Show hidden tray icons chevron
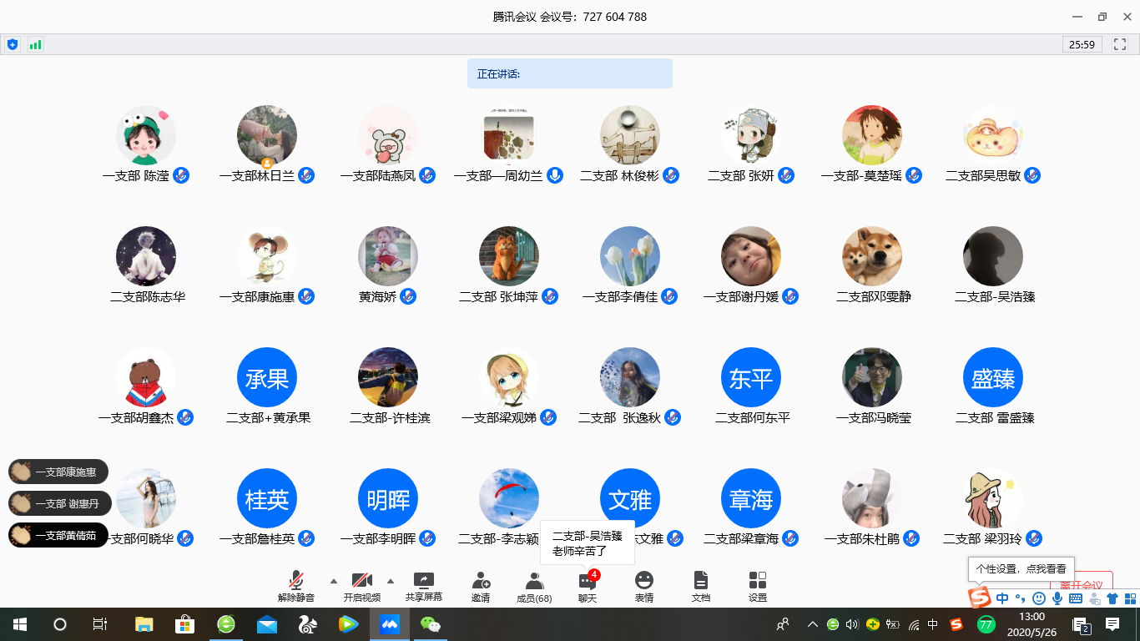This screenshot has height=641, width=1140. (x=812, y=623)
